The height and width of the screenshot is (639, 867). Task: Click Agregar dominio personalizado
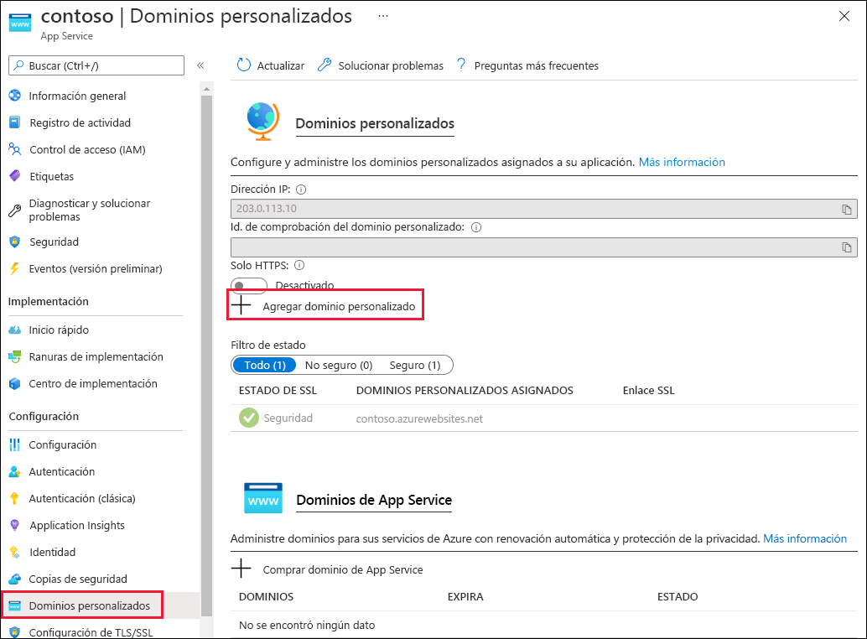coord(325,304)
